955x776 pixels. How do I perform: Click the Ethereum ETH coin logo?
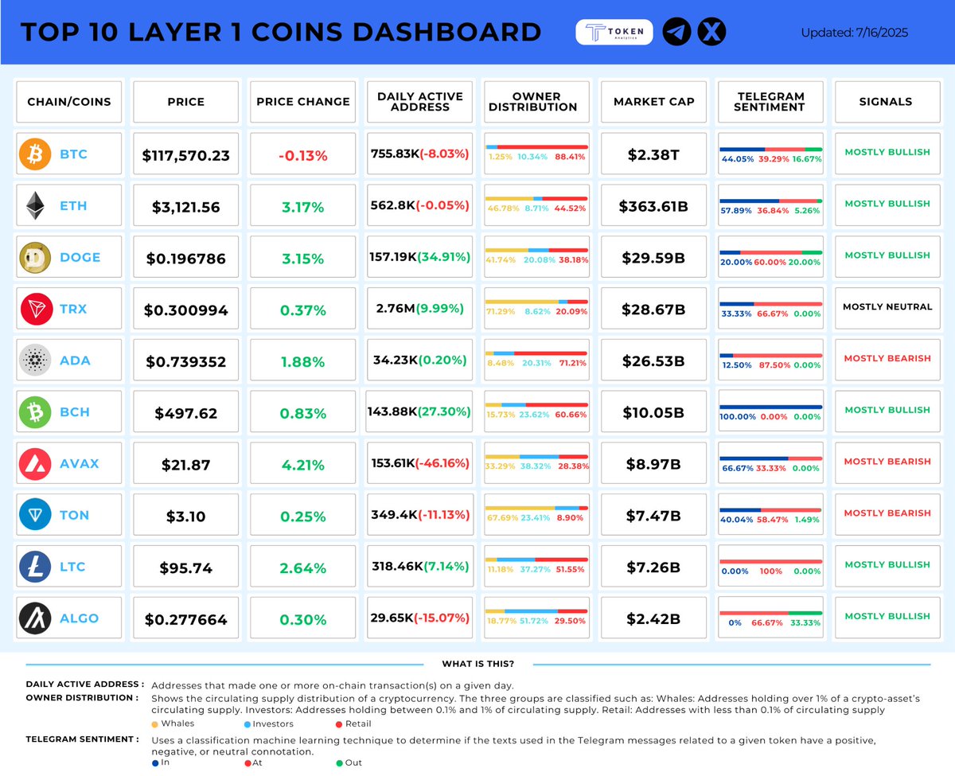click(x=34, y=206)
